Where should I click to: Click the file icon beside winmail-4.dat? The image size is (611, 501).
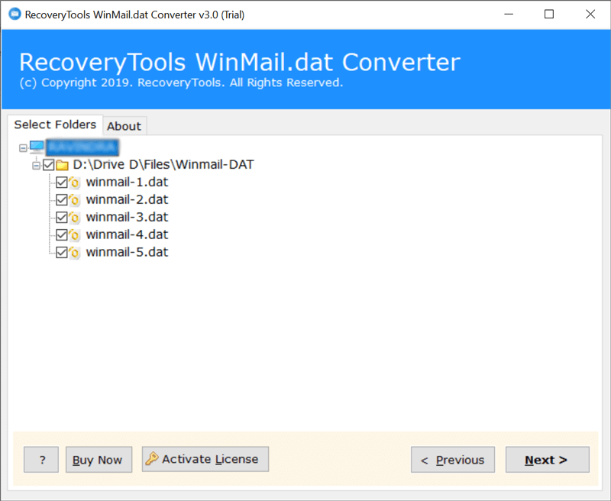point(74,235)
